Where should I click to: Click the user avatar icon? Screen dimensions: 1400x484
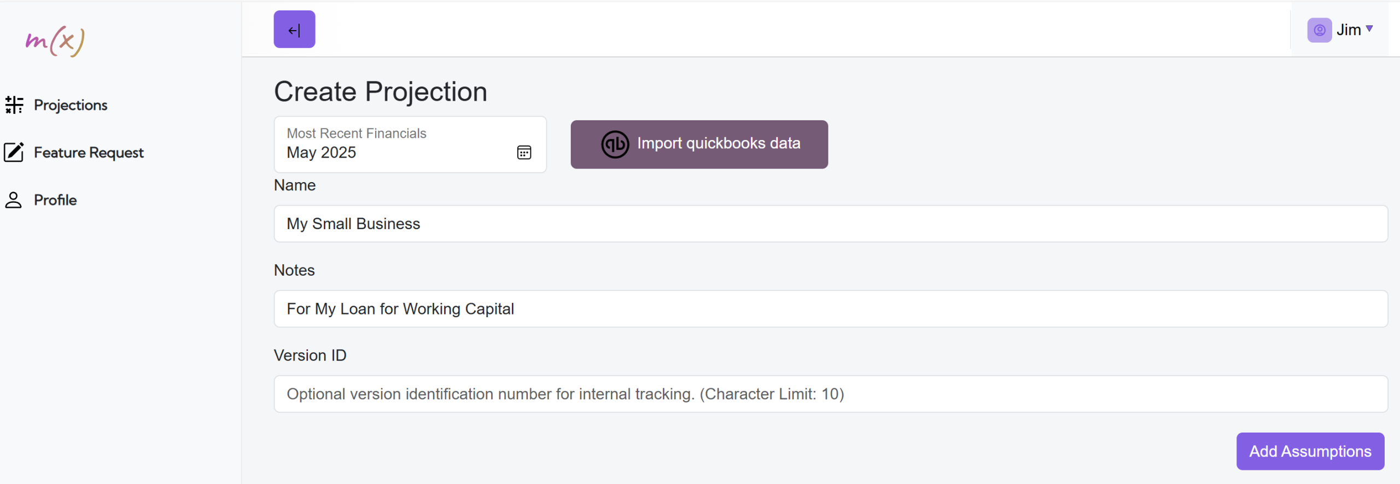[1319, 30]
